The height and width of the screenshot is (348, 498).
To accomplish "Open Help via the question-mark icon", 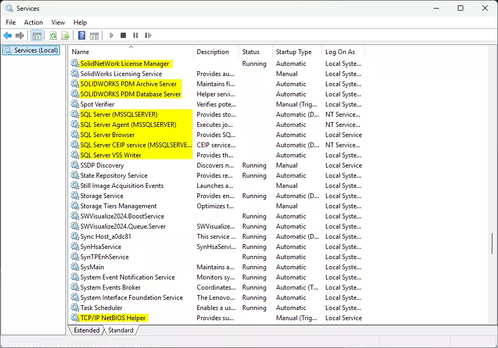I will (81, 35).
